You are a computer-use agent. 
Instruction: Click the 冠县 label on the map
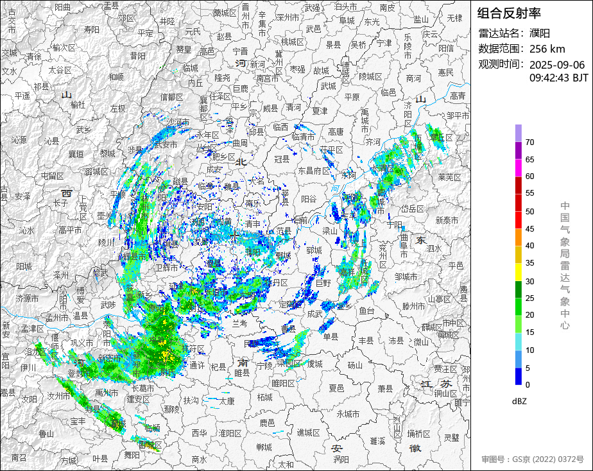(x=282, y=159)
